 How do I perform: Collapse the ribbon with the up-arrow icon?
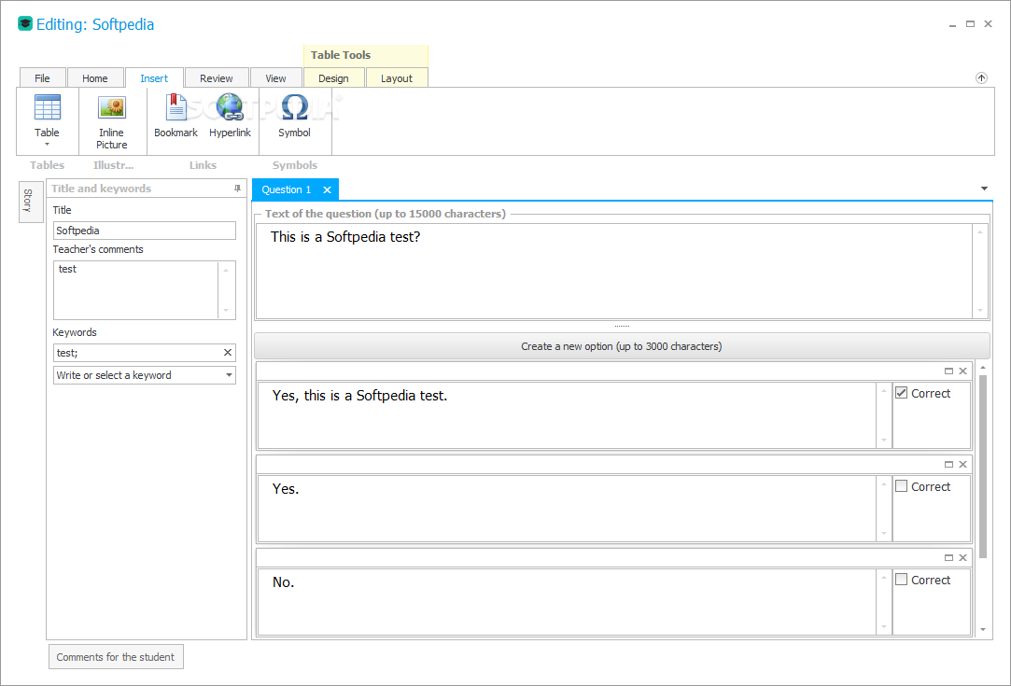coord(981,78)
